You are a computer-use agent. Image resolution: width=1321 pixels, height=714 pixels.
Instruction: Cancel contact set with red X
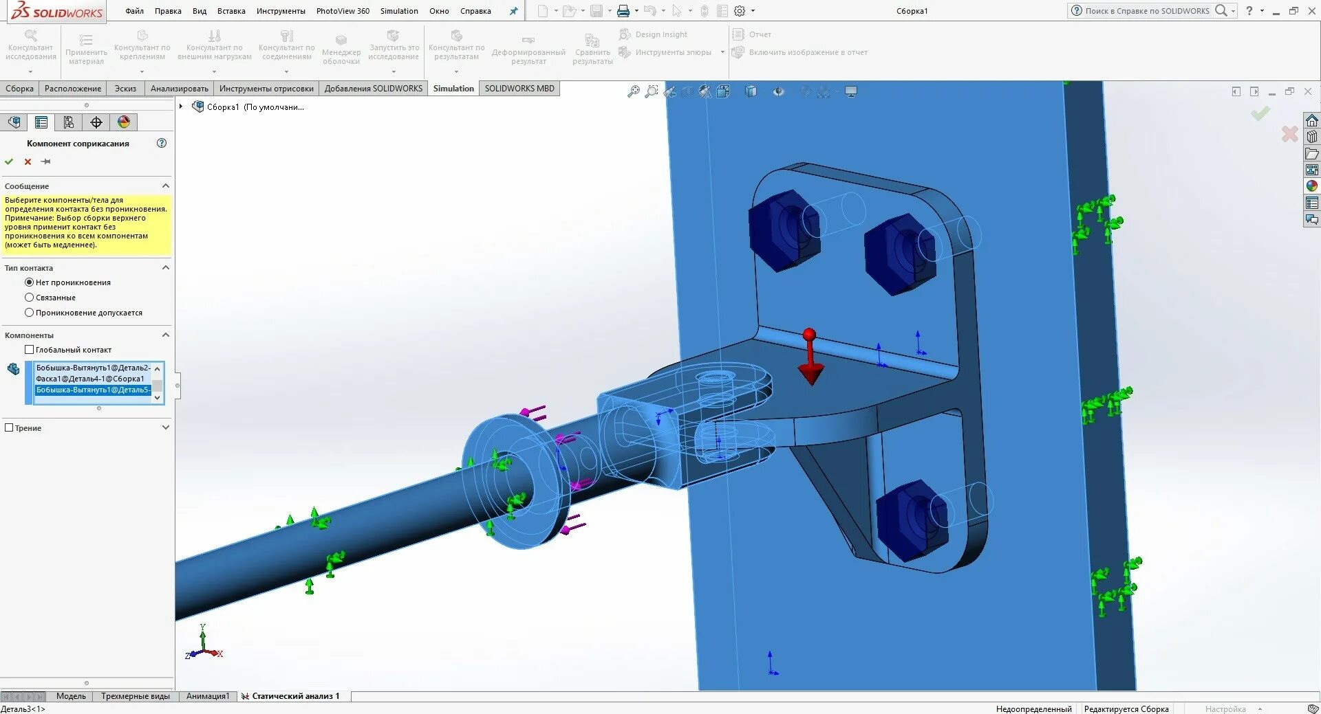28,162
